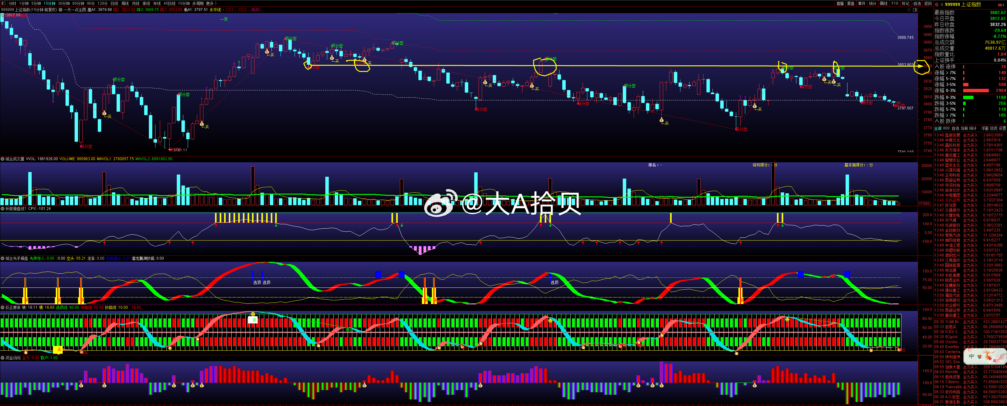This screenshot has height=406, width=1007.
Task: Click the 盈新发展 row in the signals list
Action: point(970,135)
